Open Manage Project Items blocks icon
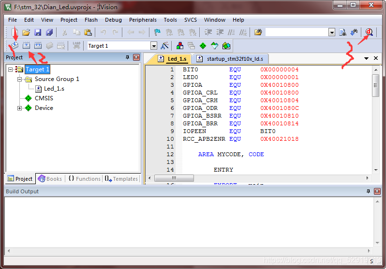The image size is (386, 269). pos(180,46)
